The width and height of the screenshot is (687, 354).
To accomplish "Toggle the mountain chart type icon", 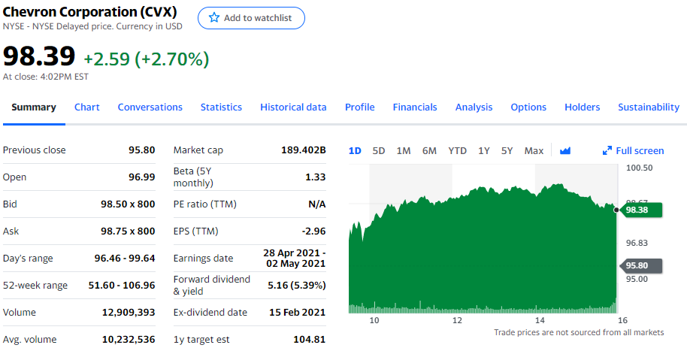I will [565, 151].
